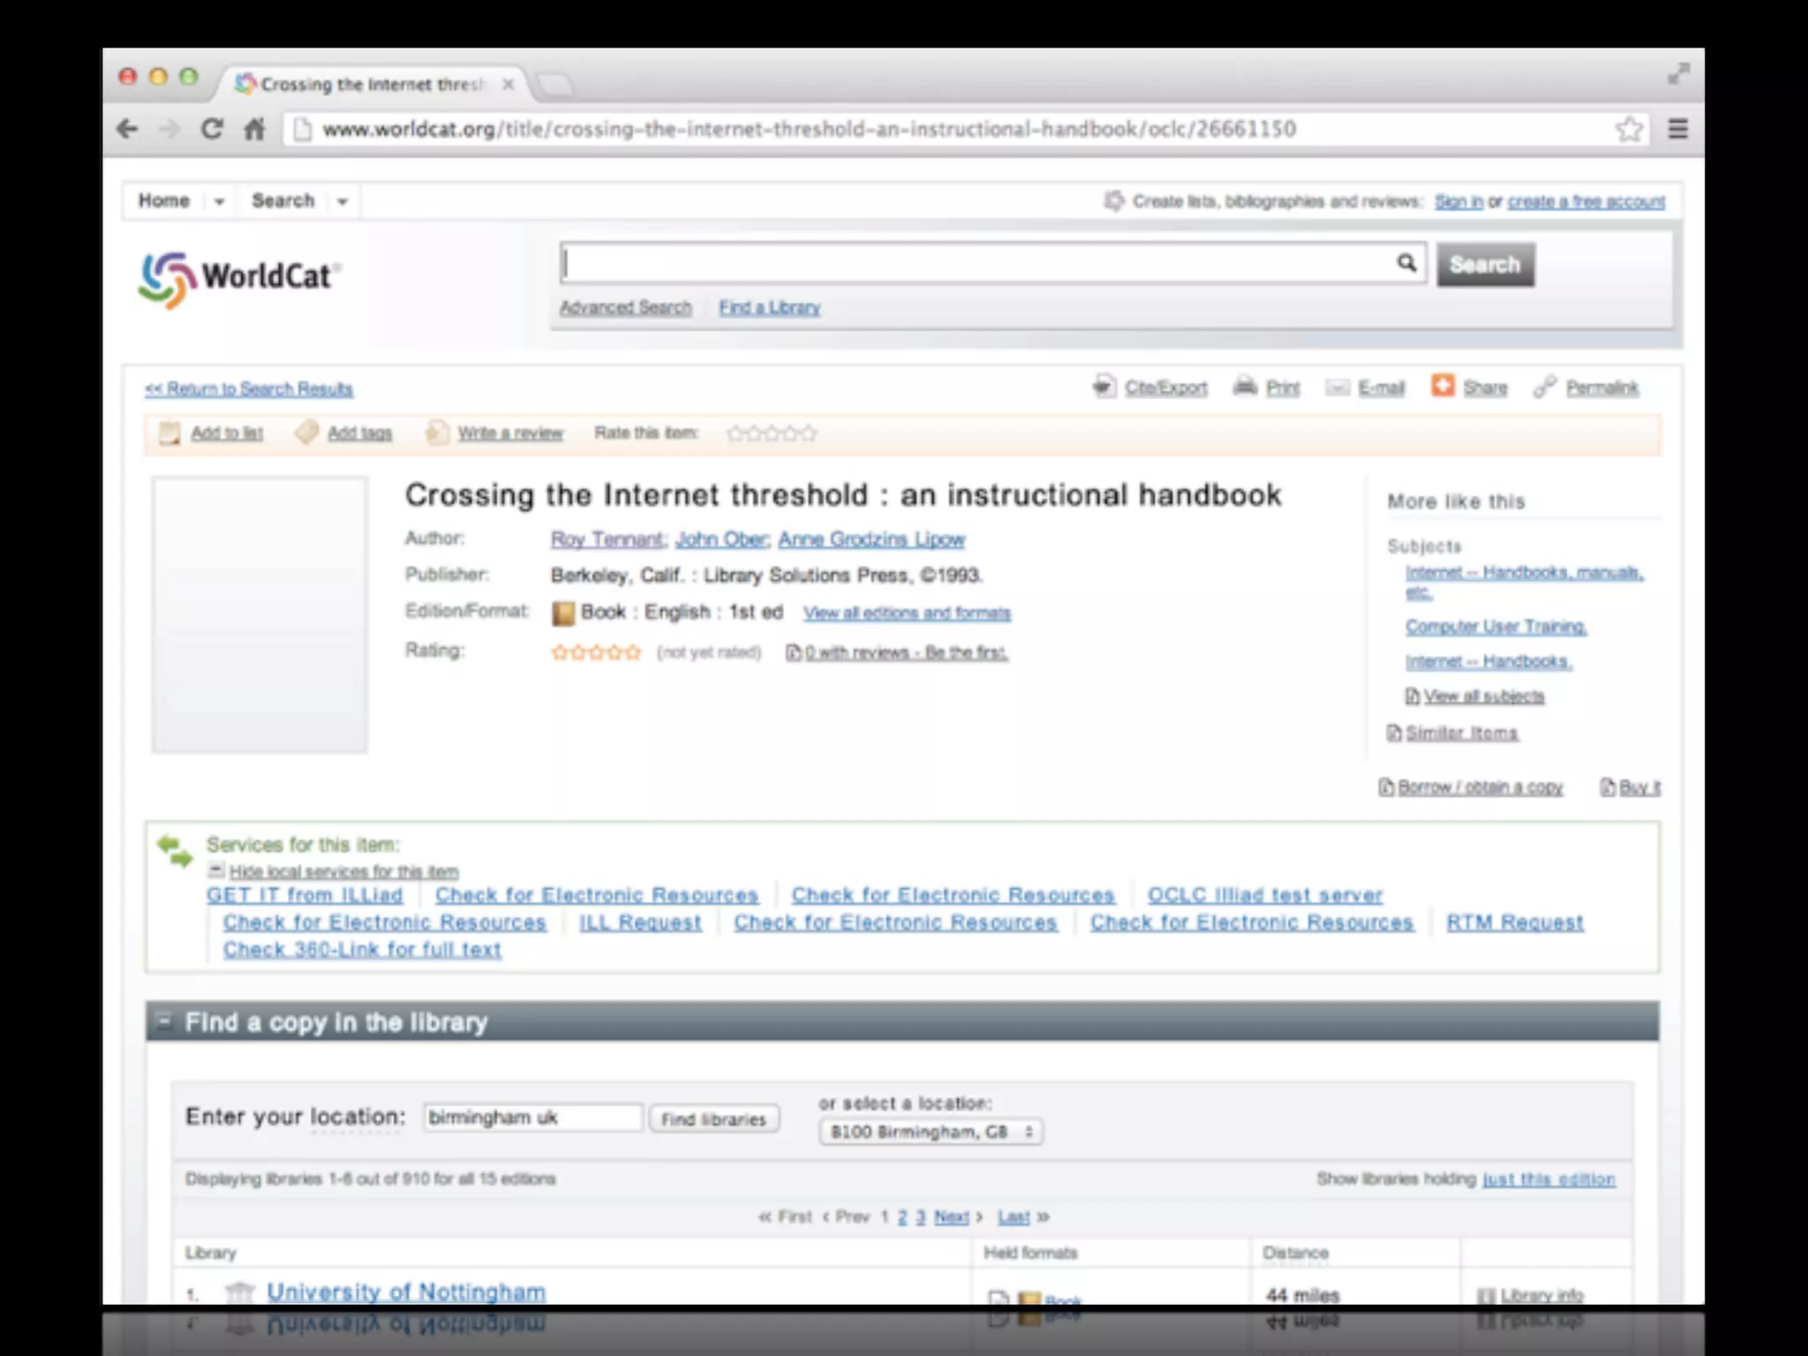The width and height of the screenshot is (1808, 1356).
Task: Bookmark page with star icon
Action: click(x=1629, y=129)
